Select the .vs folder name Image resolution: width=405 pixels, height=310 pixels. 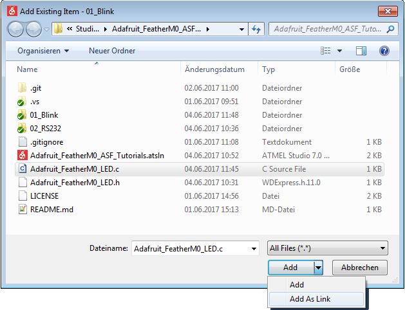[35, 102]
